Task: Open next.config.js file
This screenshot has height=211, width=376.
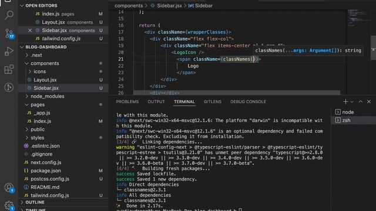Action: [63, 162]
